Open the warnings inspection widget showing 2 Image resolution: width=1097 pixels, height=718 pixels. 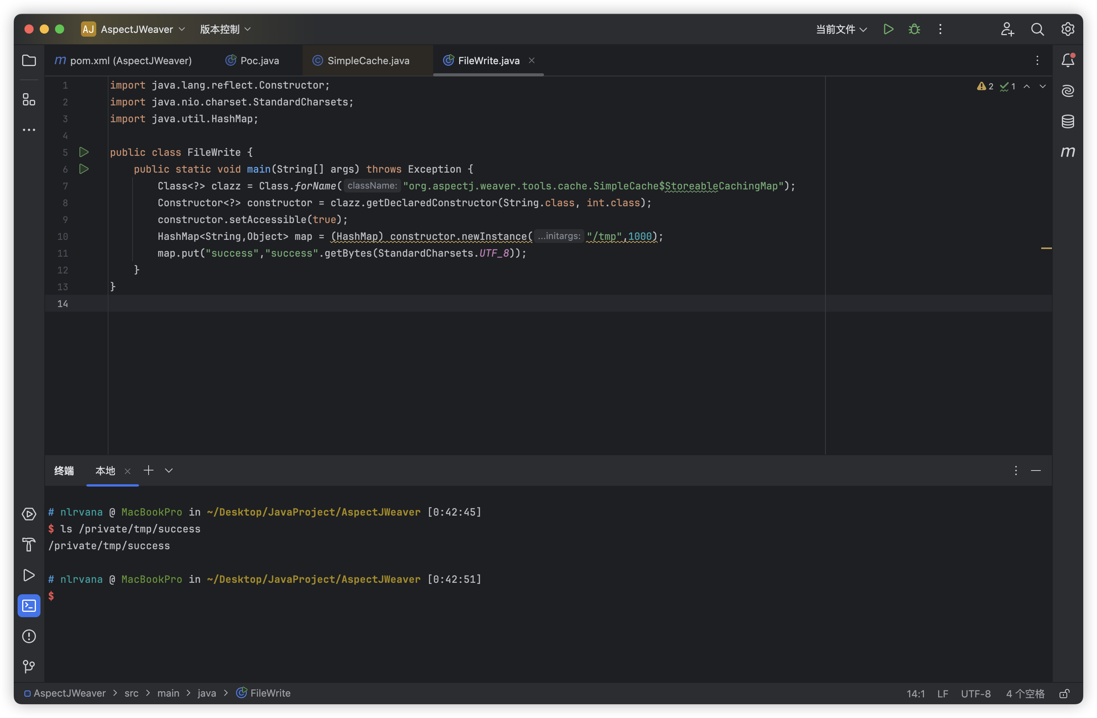point(985,86)
